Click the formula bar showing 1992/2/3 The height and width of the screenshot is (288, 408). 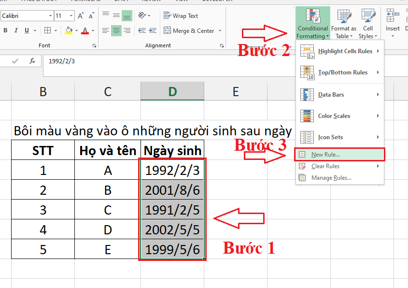point(169,66)
